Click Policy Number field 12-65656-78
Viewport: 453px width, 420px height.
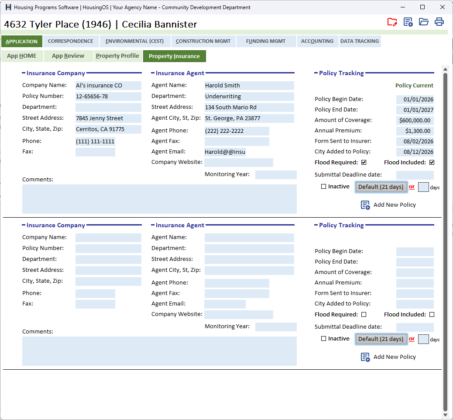pyautogui.click(x=108, y=97)
